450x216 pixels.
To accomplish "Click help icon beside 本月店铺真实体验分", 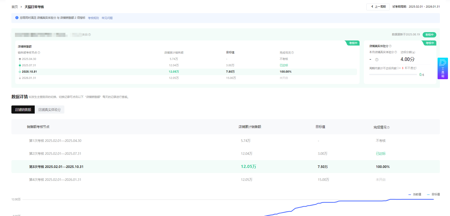I will (x=396, y=52).
